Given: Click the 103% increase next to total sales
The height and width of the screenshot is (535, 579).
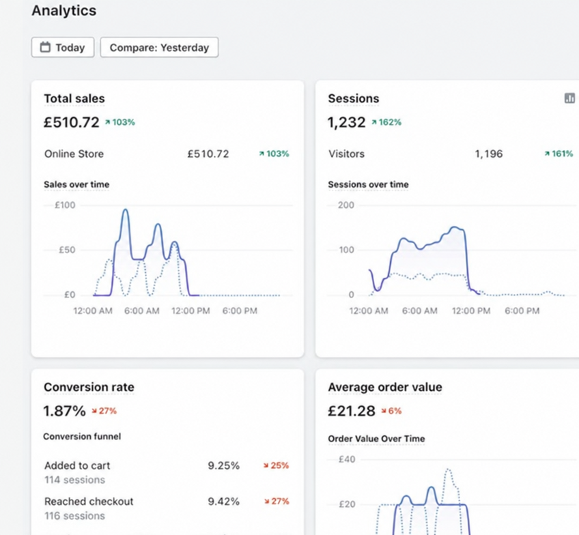Looking at the screenshot, I should pyautogui.click(x=120, y=122).
